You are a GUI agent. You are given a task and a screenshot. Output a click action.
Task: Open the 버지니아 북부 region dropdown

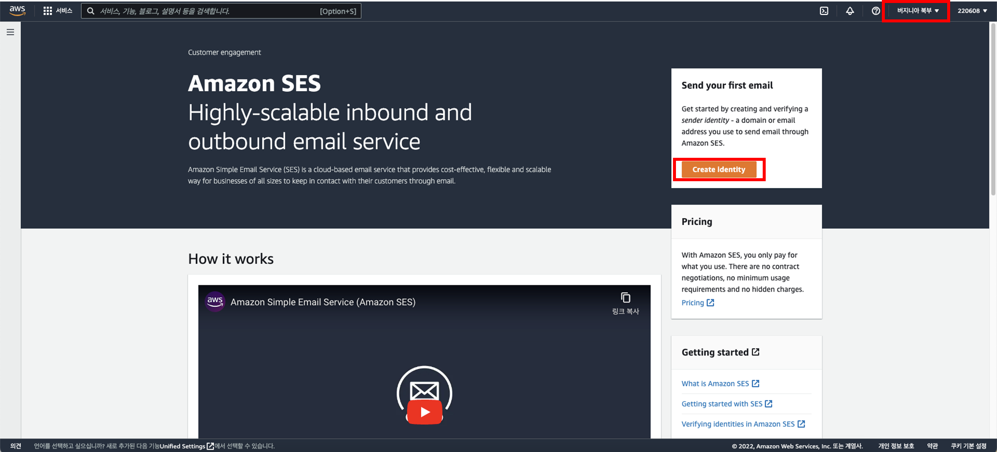(x=918, y=11)
